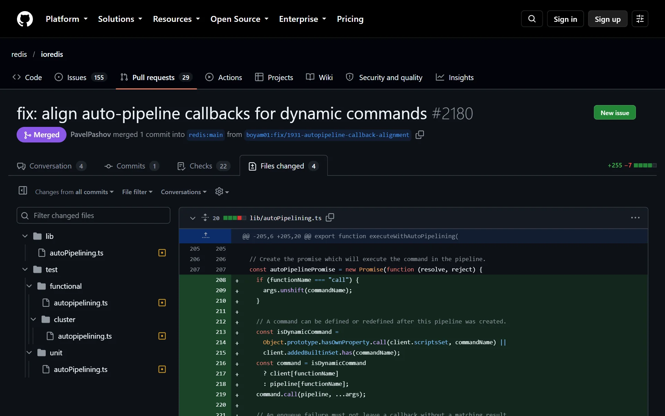Viewport: 665px width, 416px height.
Task: Open the redis:main base branch link
Action: [x=206, y=135]
